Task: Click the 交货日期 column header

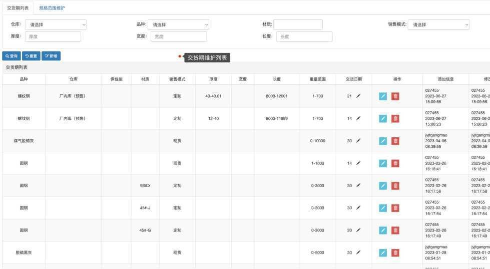Action: click(354, 79)
